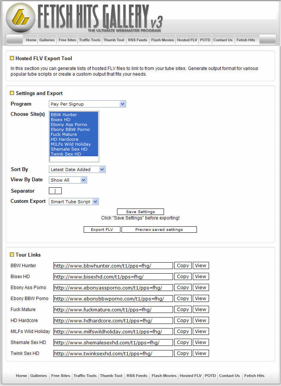Image resolution: width=281 pixels, height=386 pixels.
Task: Open Fetish Hits in the footer navigation
Action: pyautogui.click(x=254, y=375)
